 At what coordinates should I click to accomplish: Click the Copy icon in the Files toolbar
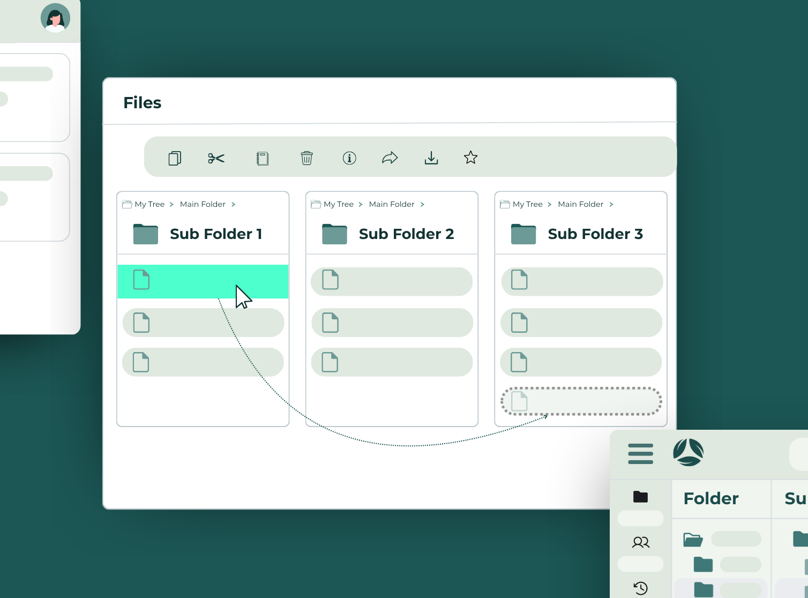(175, 158)
